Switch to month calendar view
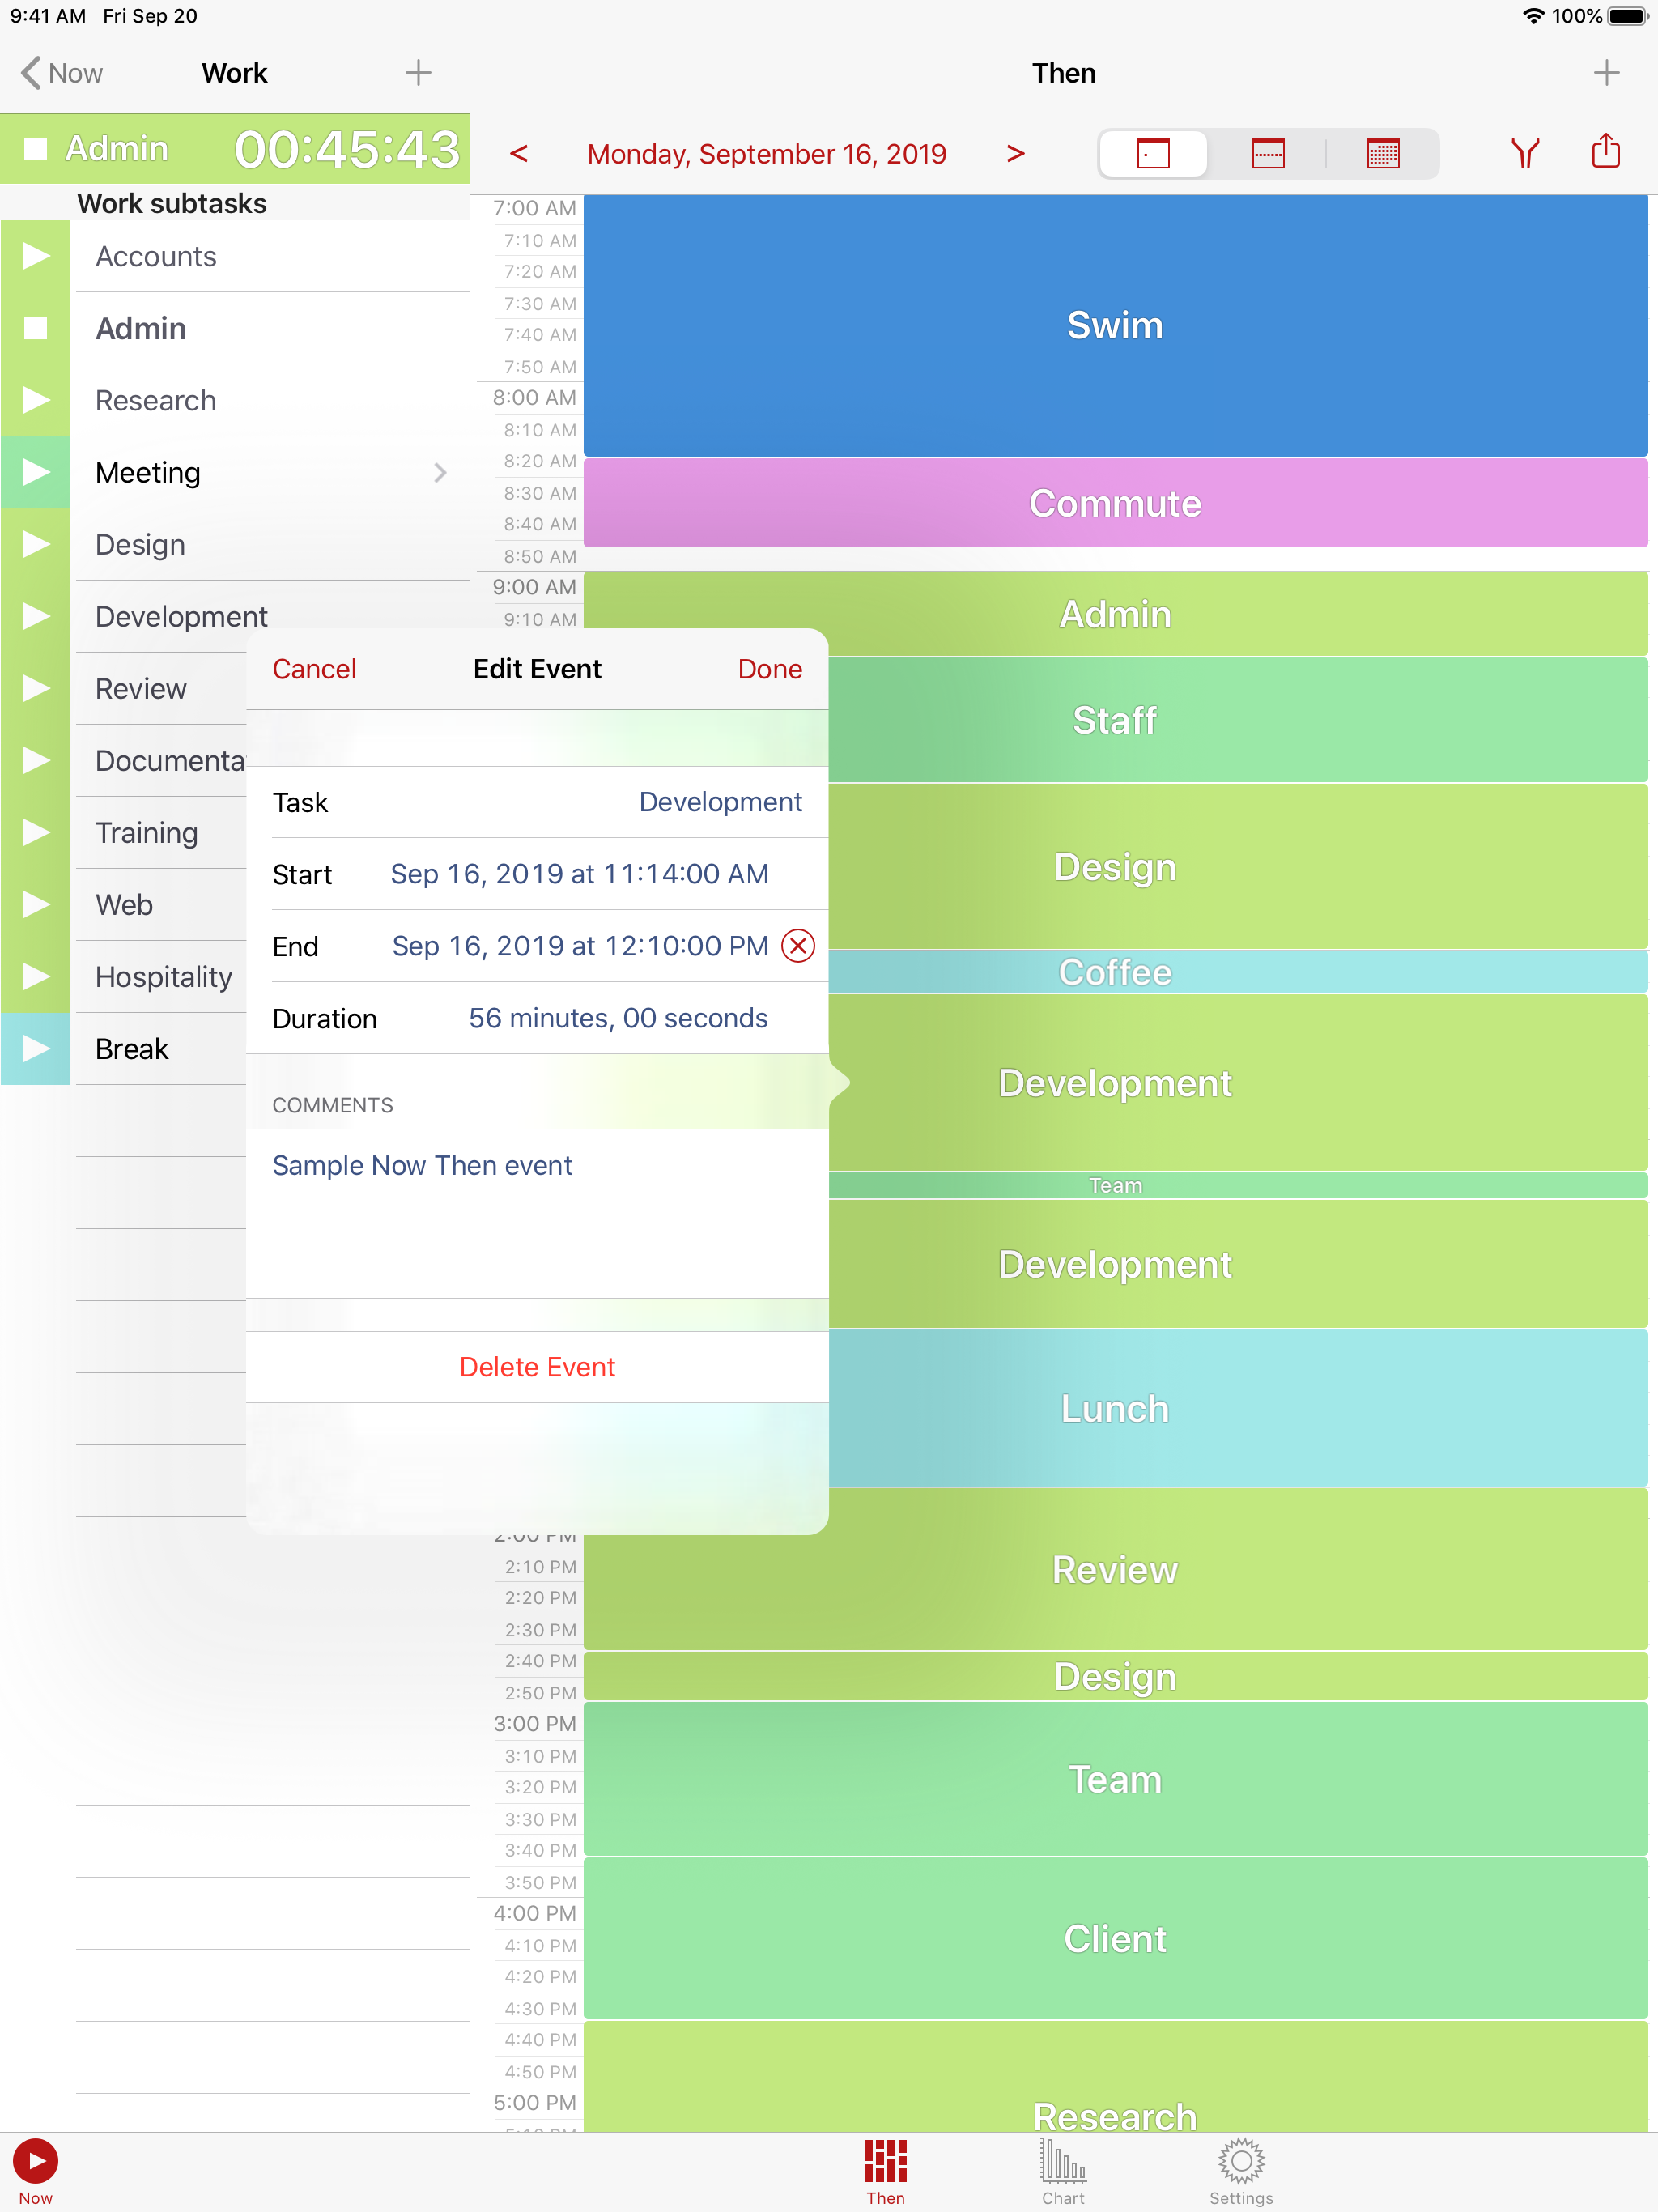 click(x=1382, y=154)
